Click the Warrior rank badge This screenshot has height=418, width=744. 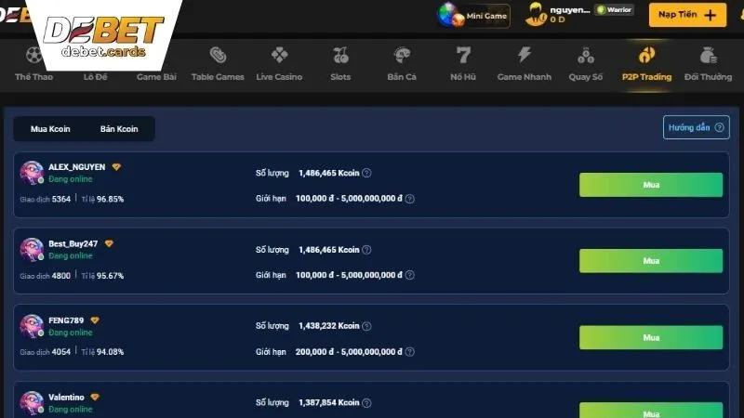(x=615, y=10)
